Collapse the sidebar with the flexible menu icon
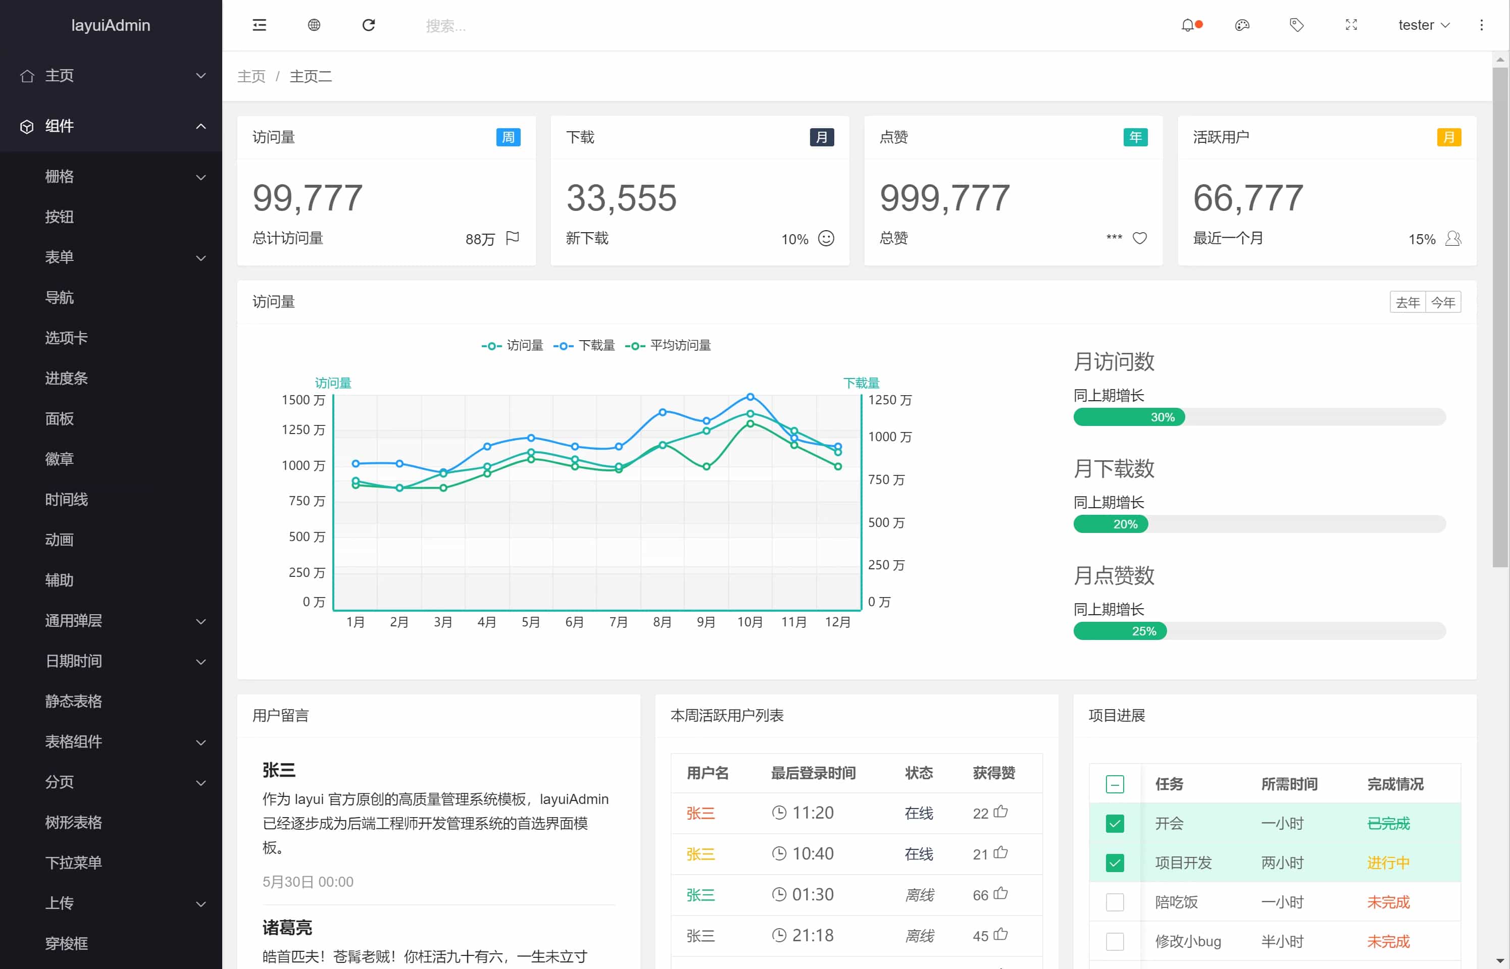 coord(259,25)
